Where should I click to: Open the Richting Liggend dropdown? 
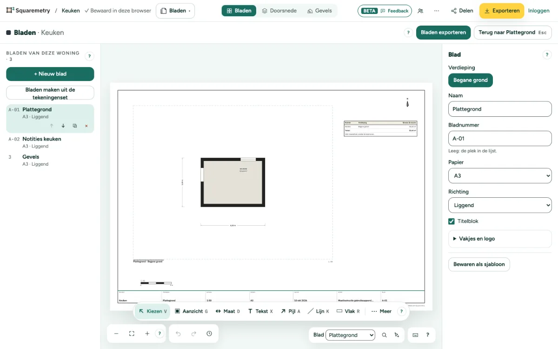coord(500,205)
